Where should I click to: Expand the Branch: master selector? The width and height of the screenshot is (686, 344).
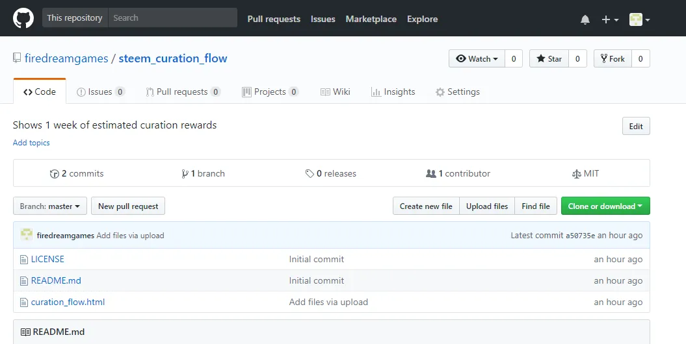click(x=50, y=206)
